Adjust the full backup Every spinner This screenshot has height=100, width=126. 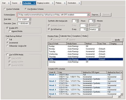(87, 29)
